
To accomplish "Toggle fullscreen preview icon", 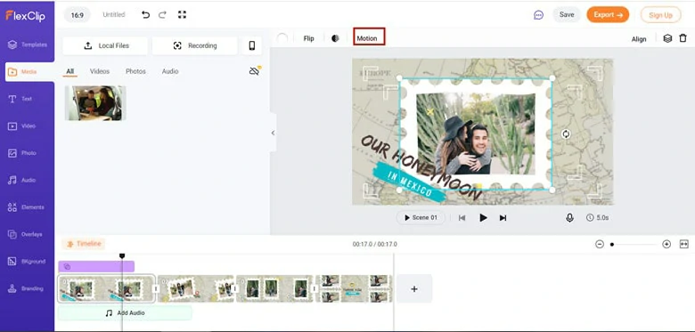I will click(x=182, y=14).
